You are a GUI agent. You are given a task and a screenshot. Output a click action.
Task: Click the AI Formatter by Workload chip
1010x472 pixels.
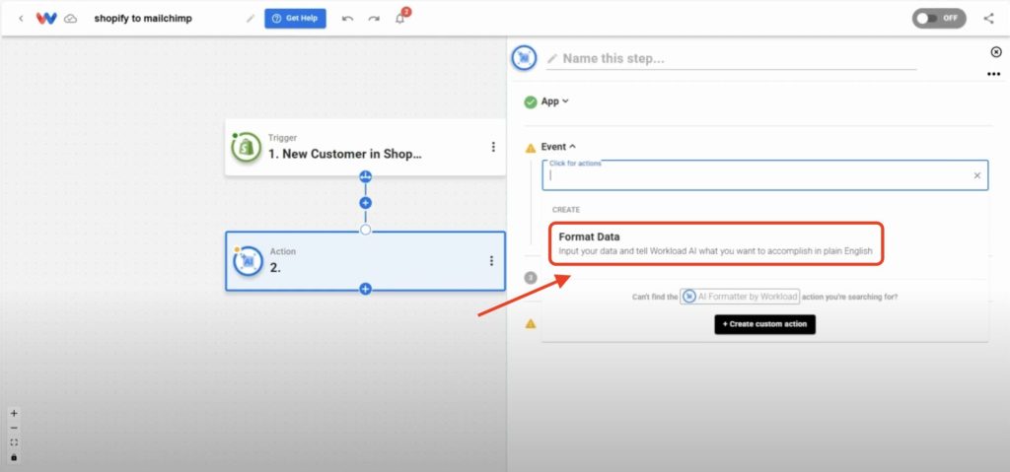[740, 297]
